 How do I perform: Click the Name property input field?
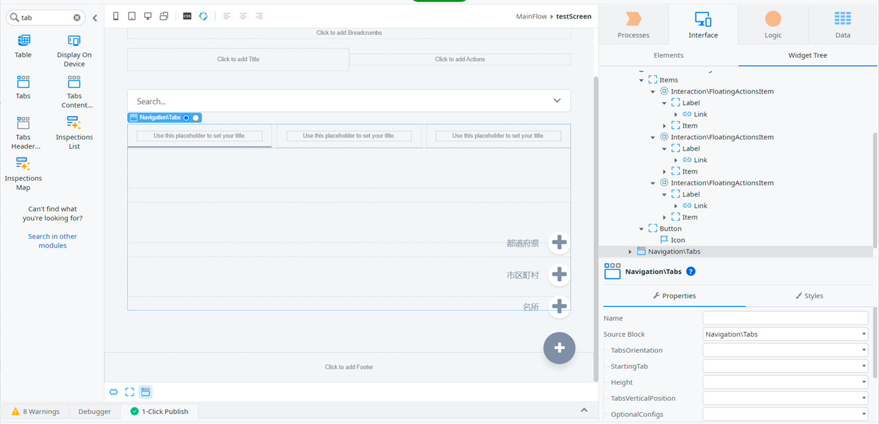pos(785,318)
